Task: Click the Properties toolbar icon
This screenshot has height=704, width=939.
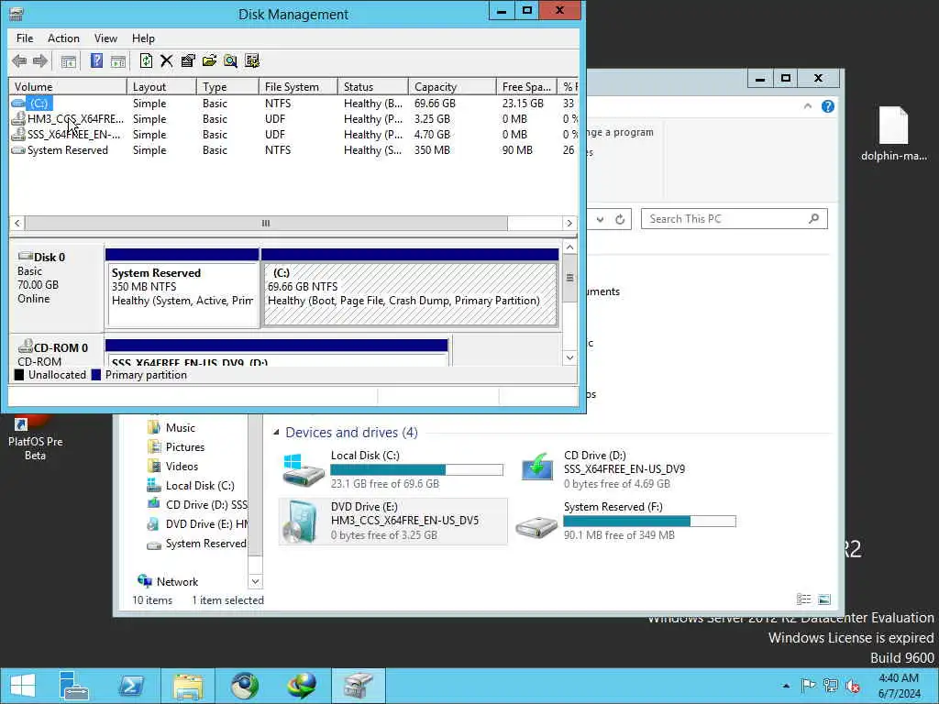Action: pos(188,60)
